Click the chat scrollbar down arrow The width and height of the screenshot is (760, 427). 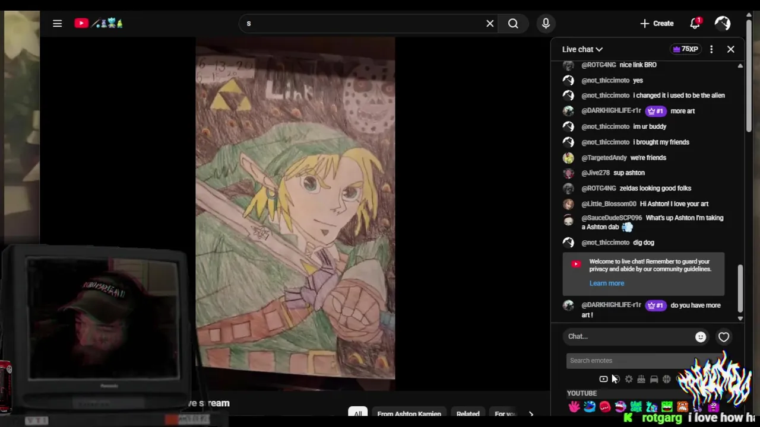pos(740,318)
